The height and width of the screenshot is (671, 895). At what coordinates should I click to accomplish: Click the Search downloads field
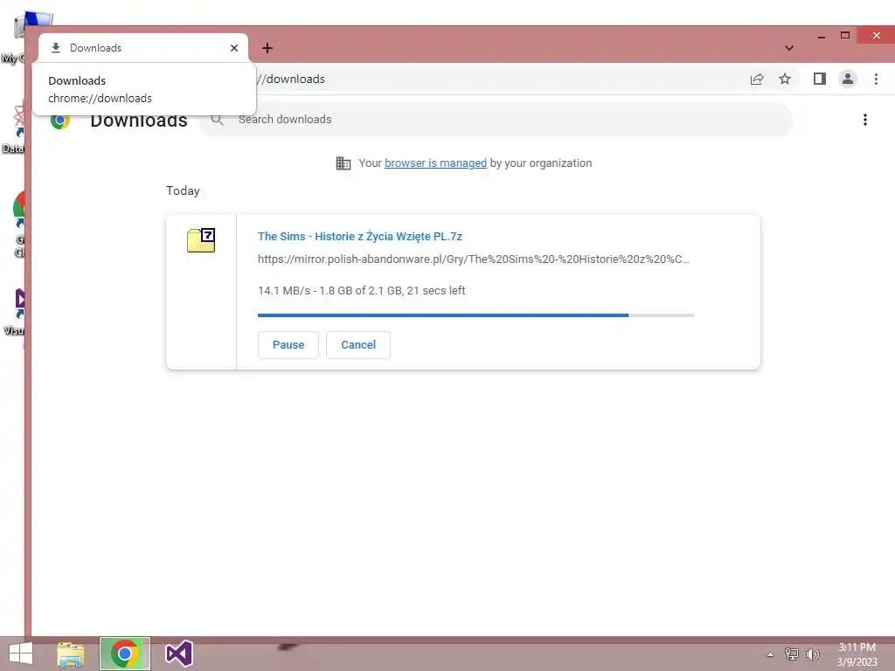pyautogui.click(x=496, y=119)
